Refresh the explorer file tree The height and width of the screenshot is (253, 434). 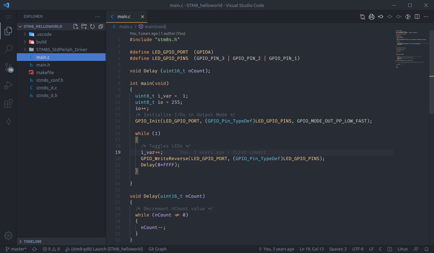pos(92,26)
